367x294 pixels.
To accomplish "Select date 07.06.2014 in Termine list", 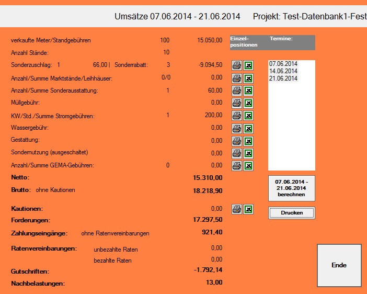I will [283, 64].
